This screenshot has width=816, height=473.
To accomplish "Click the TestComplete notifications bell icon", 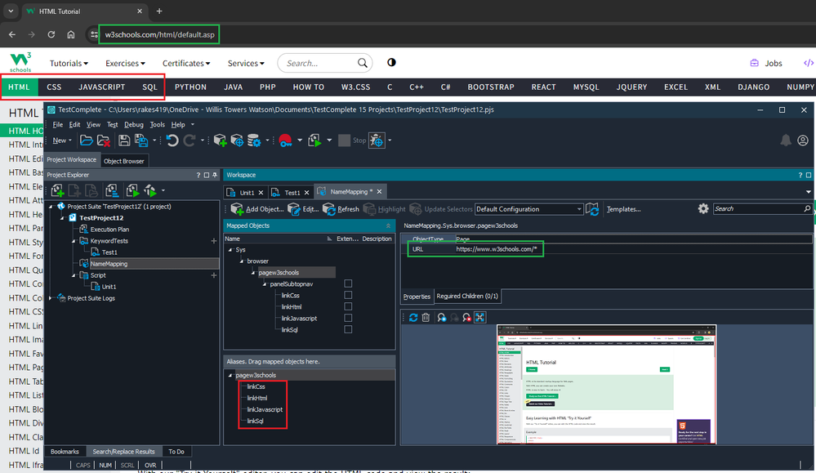I will [786, 141].
